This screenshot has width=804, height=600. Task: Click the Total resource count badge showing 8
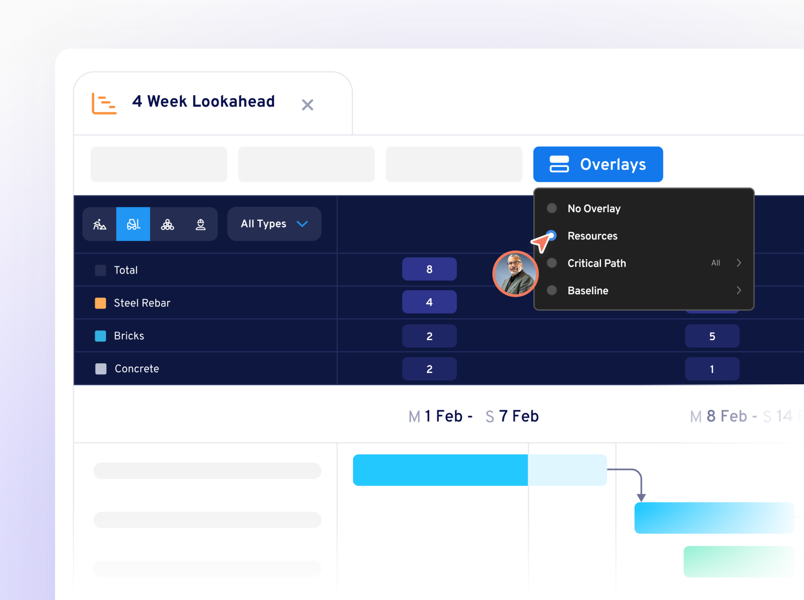[429, 269]
